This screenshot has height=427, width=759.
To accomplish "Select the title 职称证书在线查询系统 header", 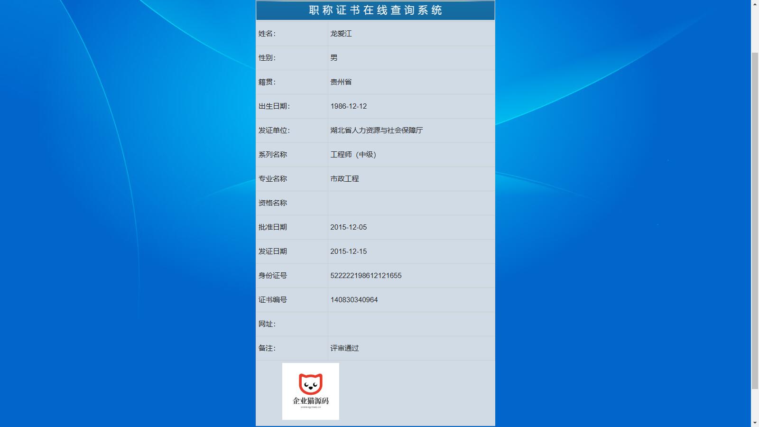I will click(375, 9).
